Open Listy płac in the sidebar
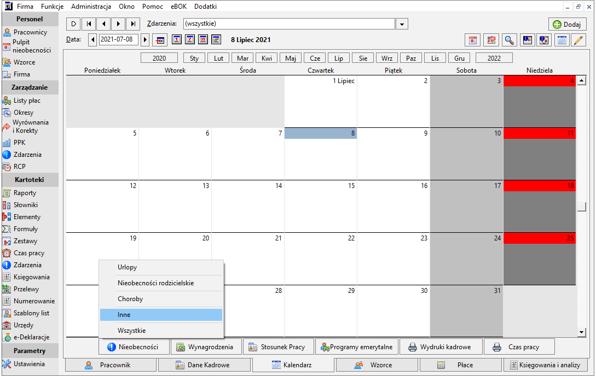The width and height of the screenshot is (596, 376). tap(30, 101)
